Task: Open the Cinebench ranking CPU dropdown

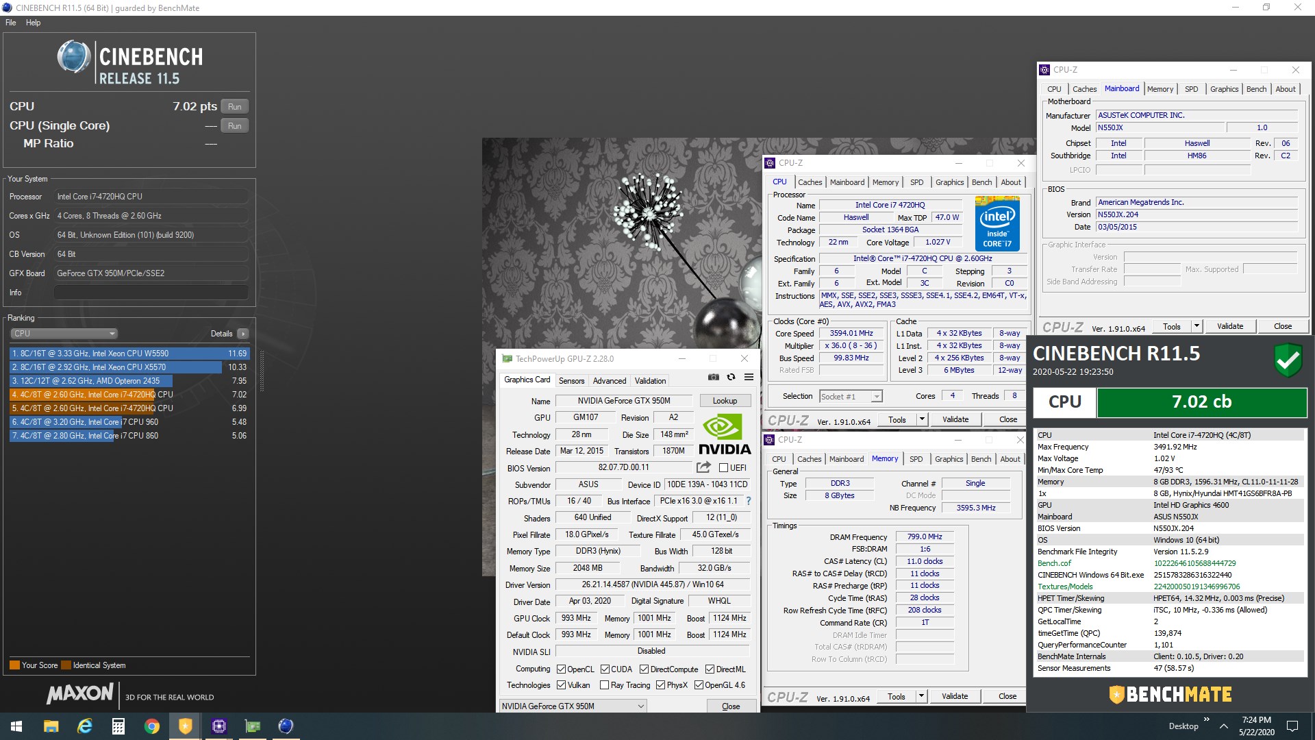Action: click(x=64, y=334)
